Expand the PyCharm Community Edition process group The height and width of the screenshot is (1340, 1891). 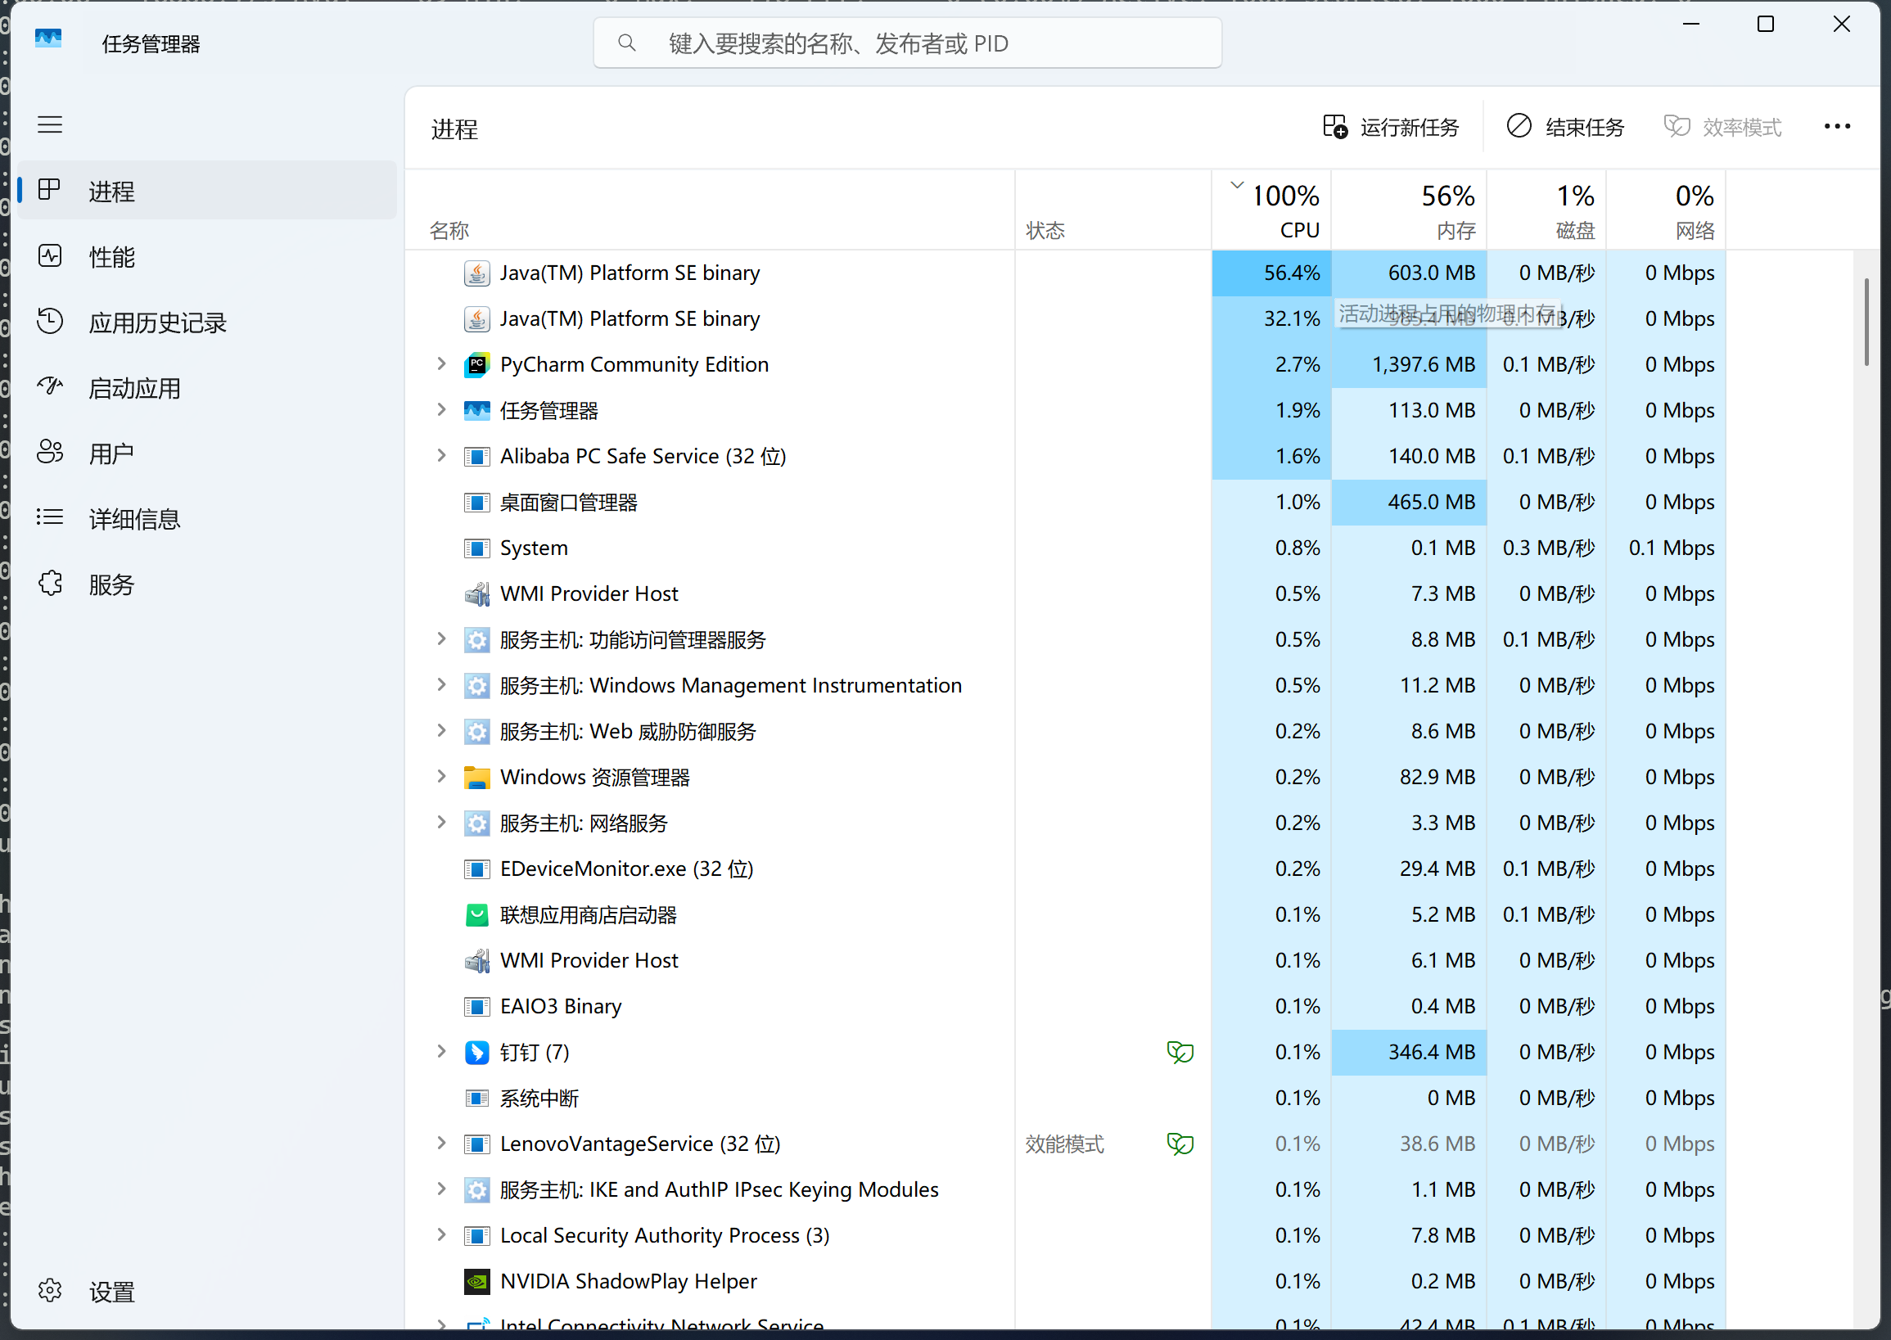(x=441, y=364)
